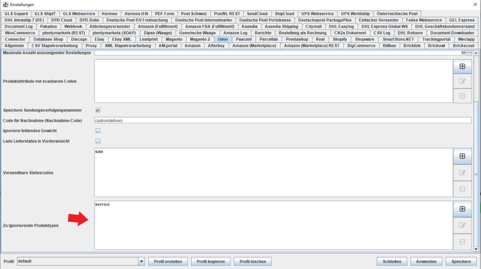Edit selected ignorierende Produktypen entry
This screenshot has height=269, width=481.
(x=462, y=225)
